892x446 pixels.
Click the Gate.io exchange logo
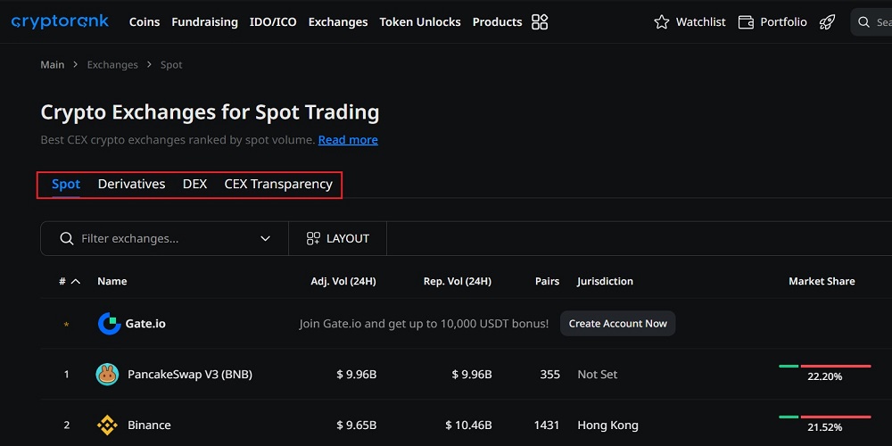(x=109, y=324)
